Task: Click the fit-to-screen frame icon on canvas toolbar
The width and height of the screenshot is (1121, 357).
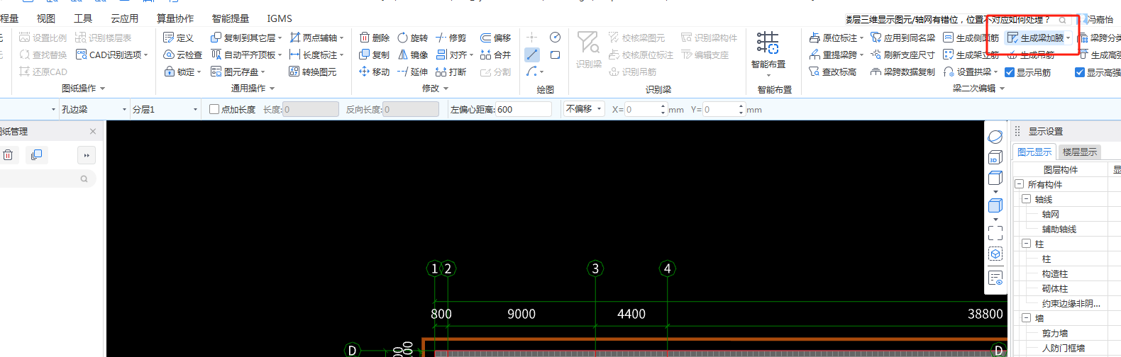Action: click(x=995, y=232)
